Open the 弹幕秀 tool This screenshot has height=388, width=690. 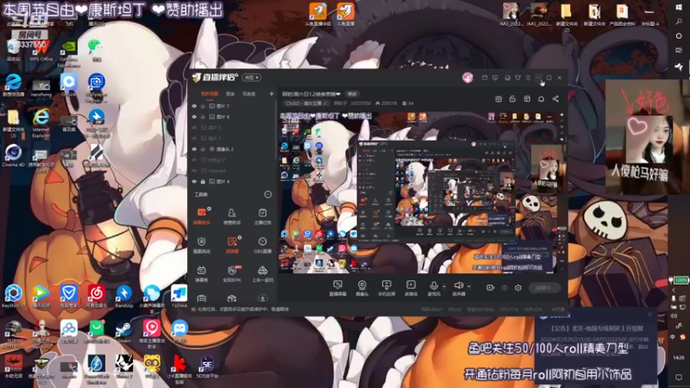click(x=202, y=273)
